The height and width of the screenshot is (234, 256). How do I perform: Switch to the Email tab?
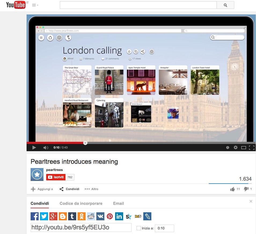pyautogui.click(x=119, y=203)
